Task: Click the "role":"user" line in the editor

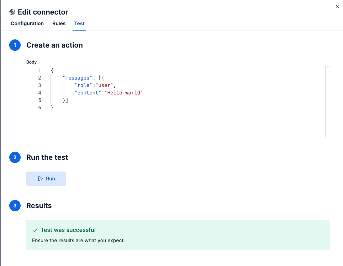Action: pos(95,85)
